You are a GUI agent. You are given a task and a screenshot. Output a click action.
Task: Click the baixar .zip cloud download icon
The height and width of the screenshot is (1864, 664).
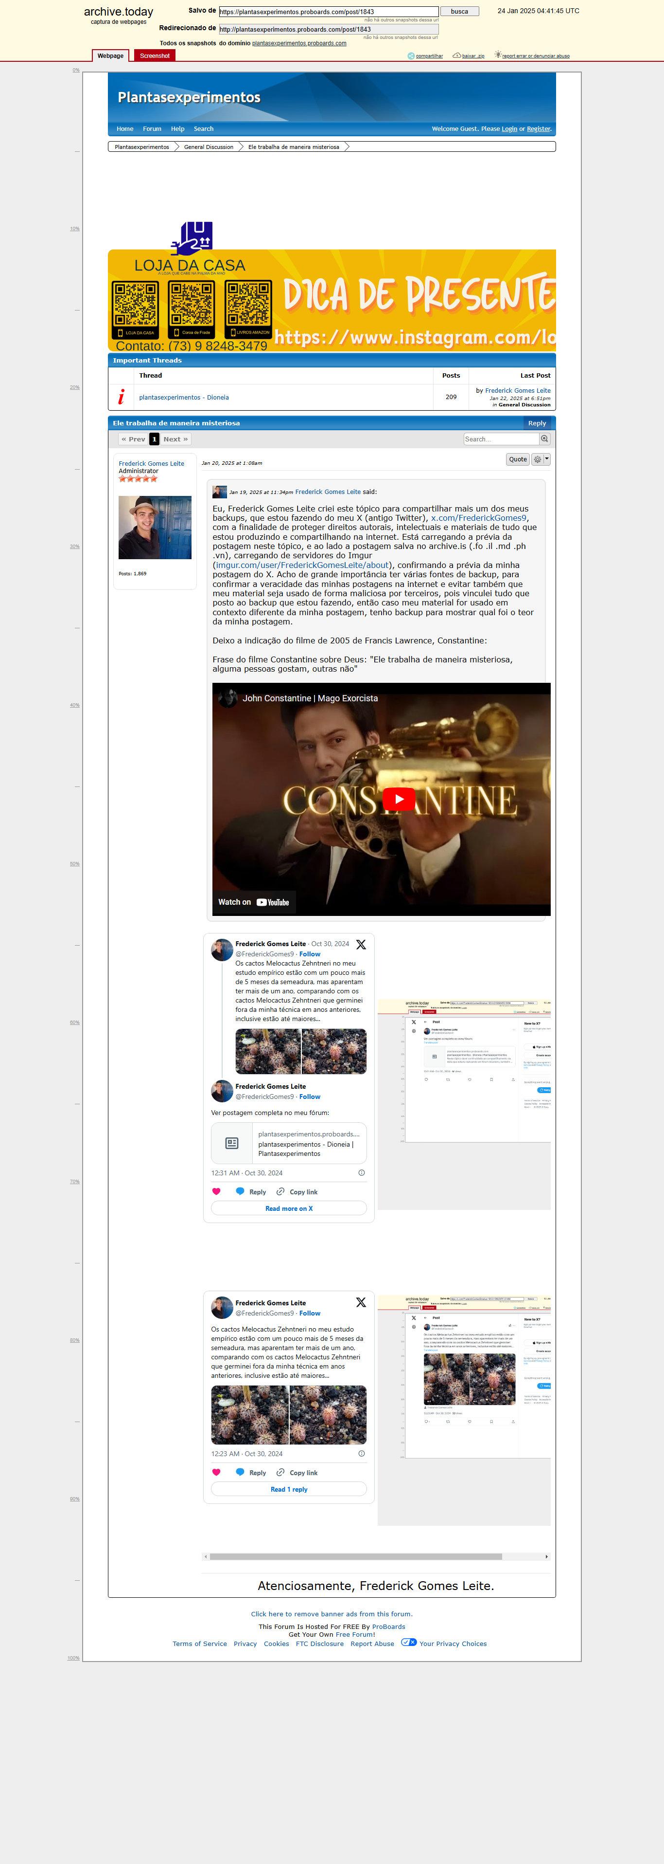coord(456,55)
